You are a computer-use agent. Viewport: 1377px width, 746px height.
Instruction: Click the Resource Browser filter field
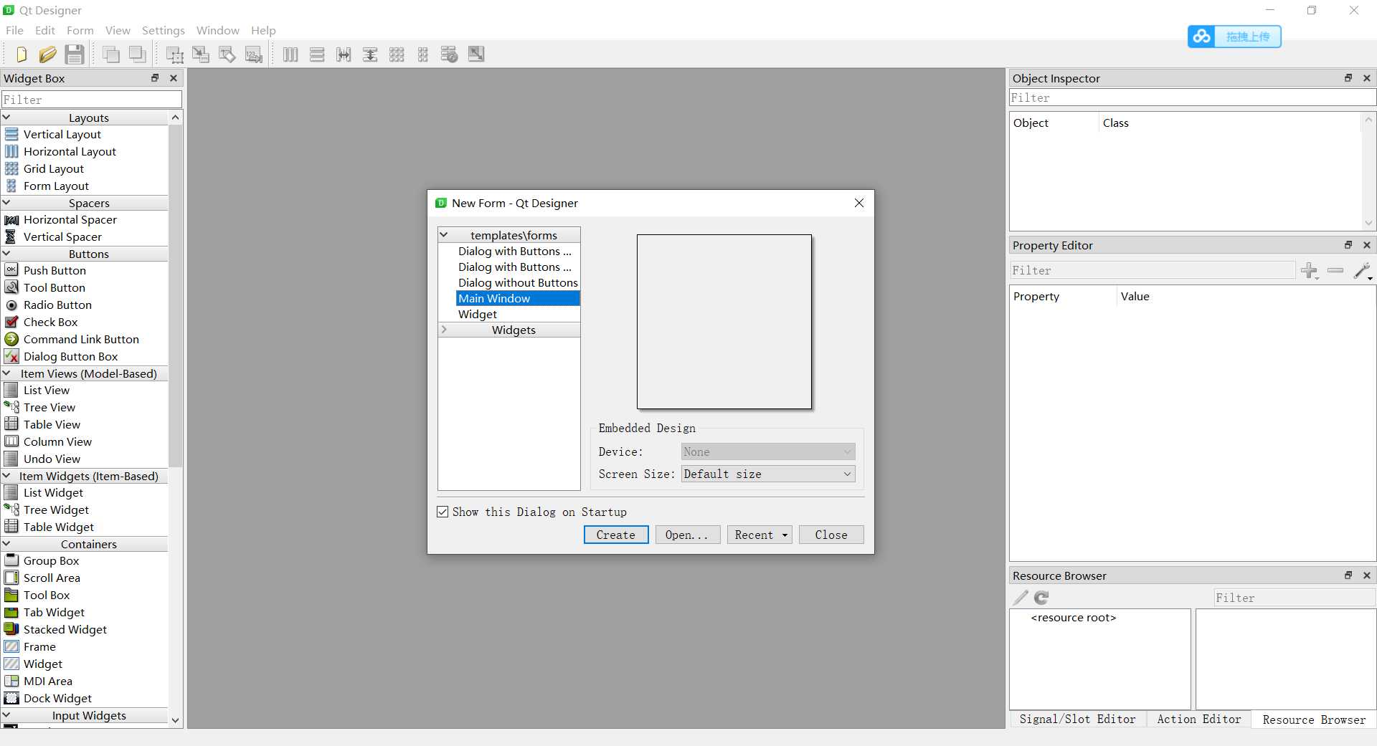pyautogui.click(x=1294, y=598)
